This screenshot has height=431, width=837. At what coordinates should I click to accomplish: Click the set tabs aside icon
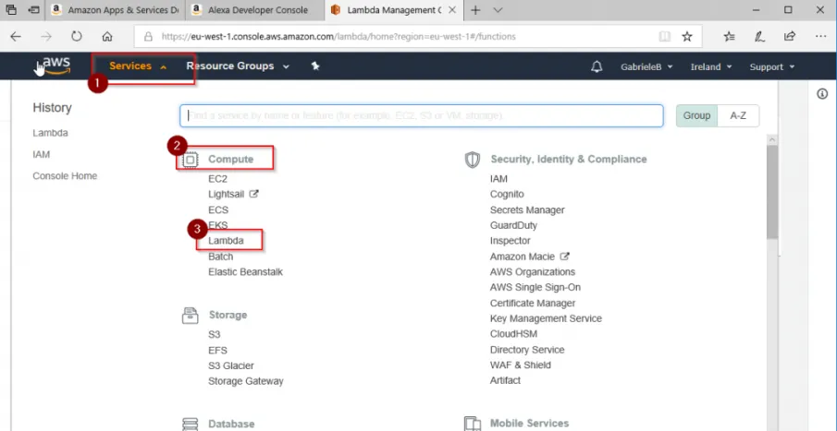(33, 9)
